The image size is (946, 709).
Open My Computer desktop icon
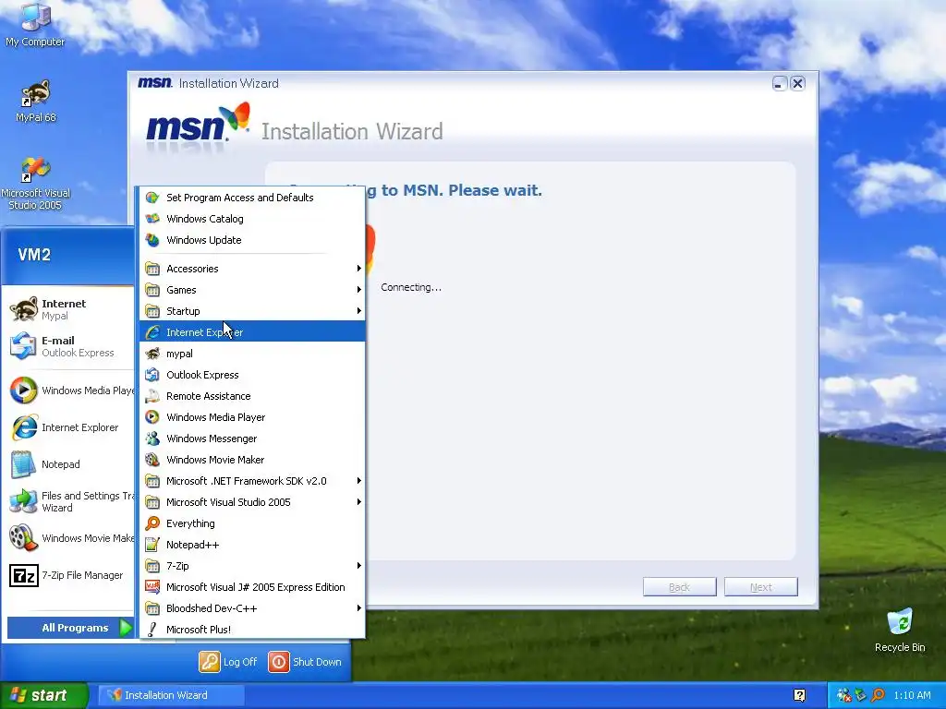tap(35, 24)
